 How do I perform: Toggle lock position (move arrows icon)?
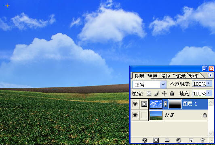coord(164,93)
